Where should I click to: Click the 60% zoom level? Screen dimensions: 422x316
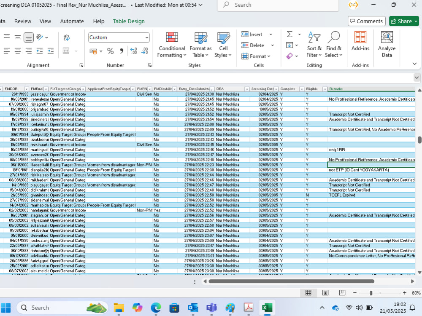click(x=416, y=293)
